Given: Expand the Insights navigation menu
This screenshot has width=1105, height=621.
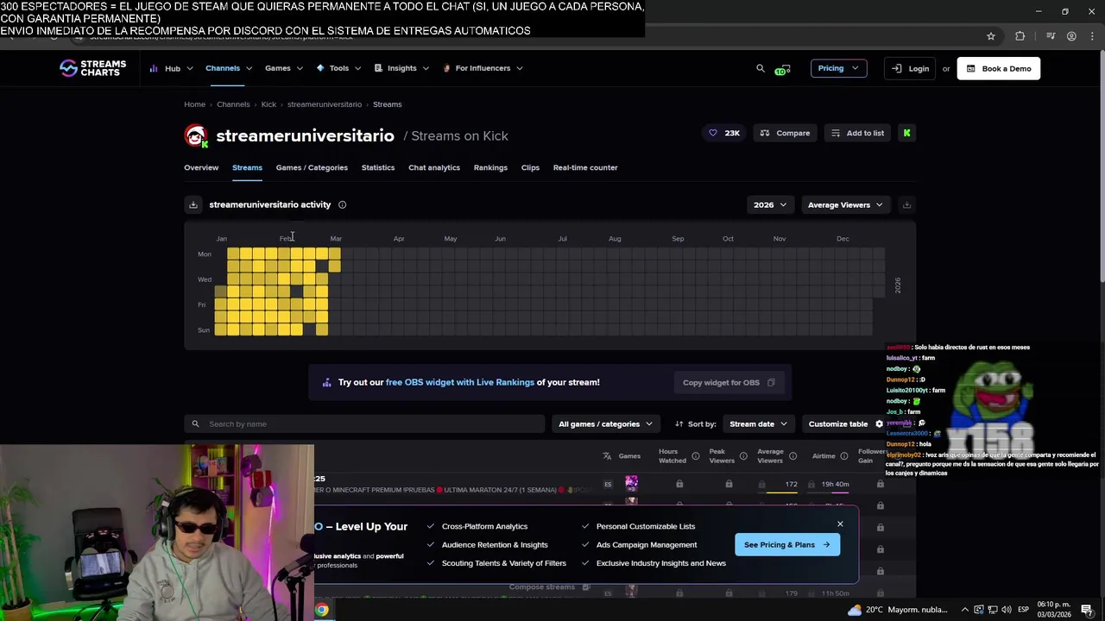Looking at the screenshot, I should 401,68.
